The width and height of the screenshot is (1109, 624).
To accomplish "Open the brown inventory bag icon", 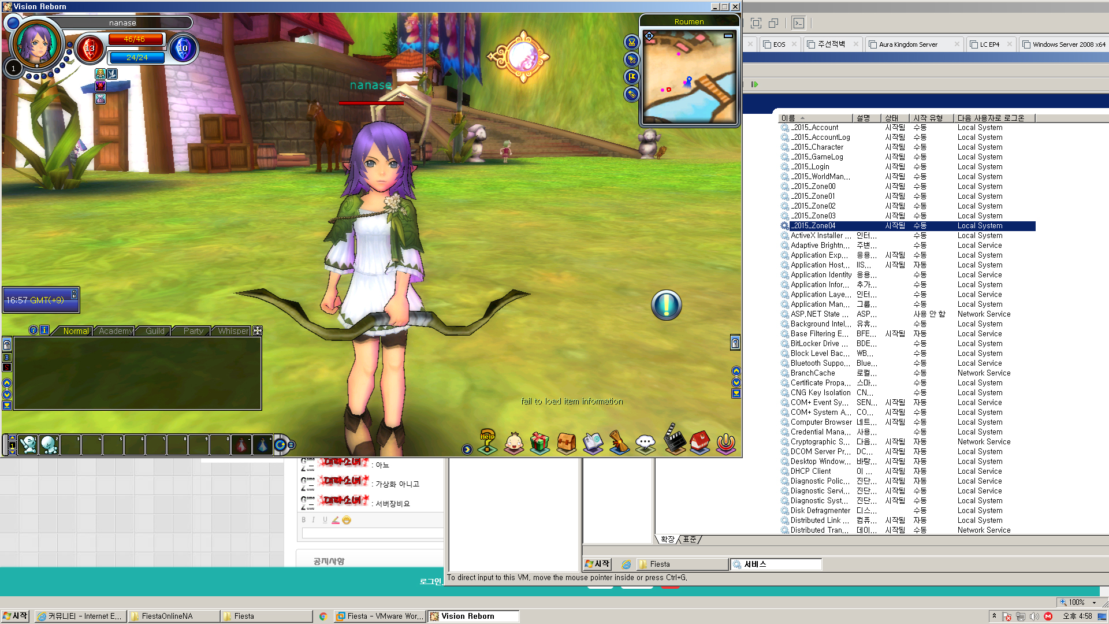I will pos(566,443).
